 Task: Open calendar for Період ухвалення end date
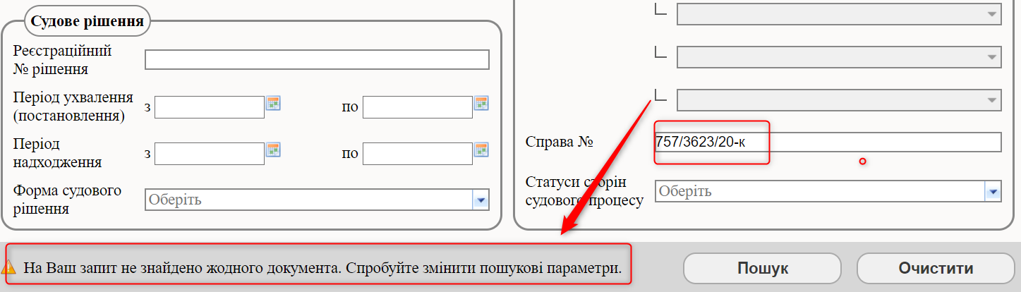pos(481,104)
